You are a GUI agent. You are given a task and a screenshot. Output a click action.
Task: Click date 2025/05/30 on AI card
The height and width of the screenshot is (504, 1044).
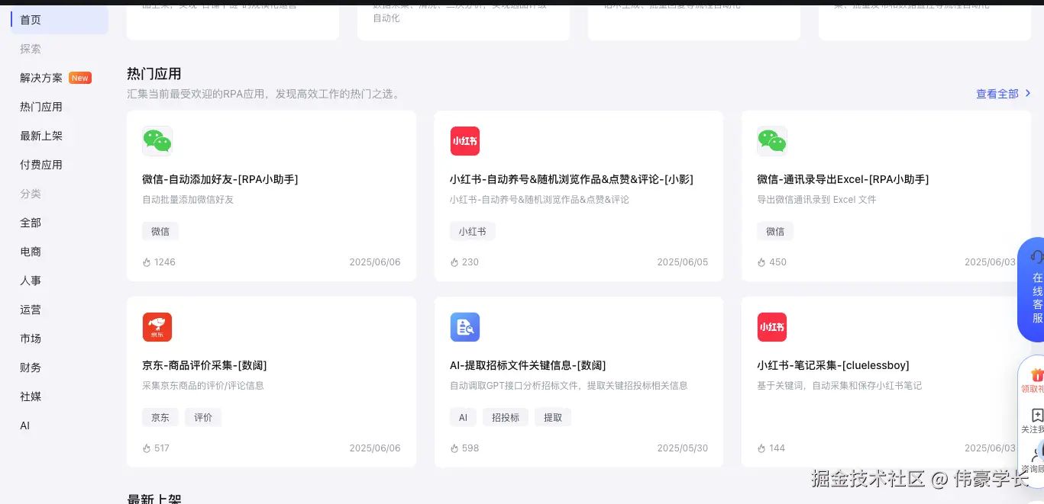[x=683, y=448]
